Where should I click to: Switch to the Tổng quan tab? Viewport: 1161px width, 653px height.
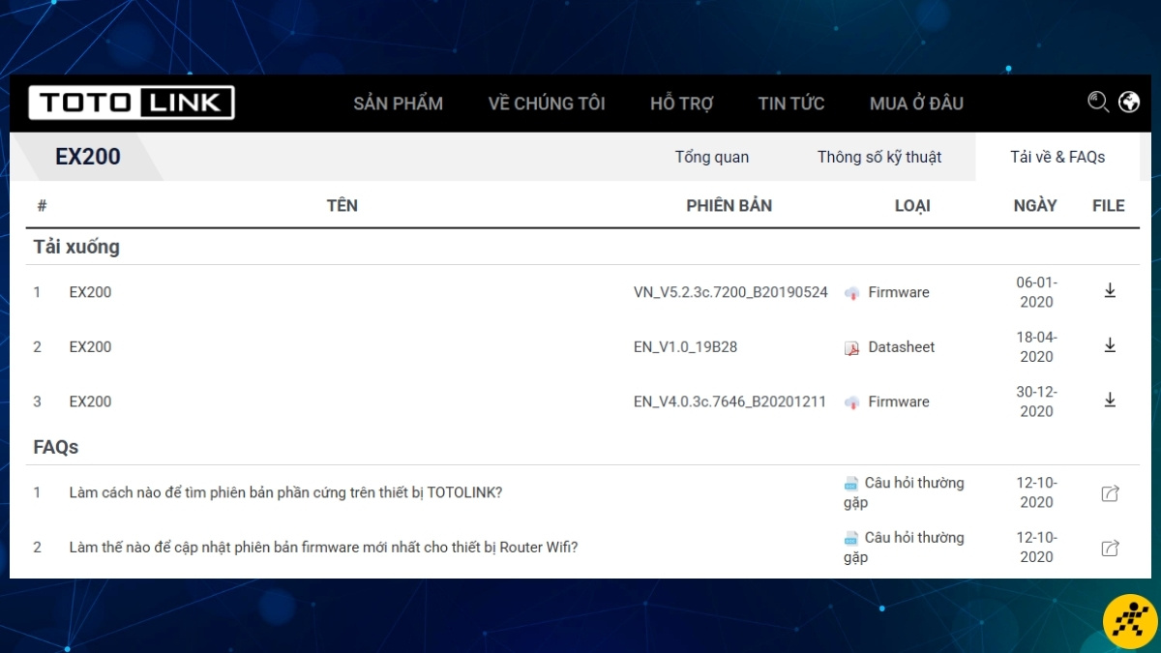tap(712, 157)
